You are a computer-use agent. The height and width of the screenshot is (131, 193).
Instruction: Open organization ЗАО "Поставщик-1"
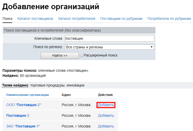pos(23,126)
